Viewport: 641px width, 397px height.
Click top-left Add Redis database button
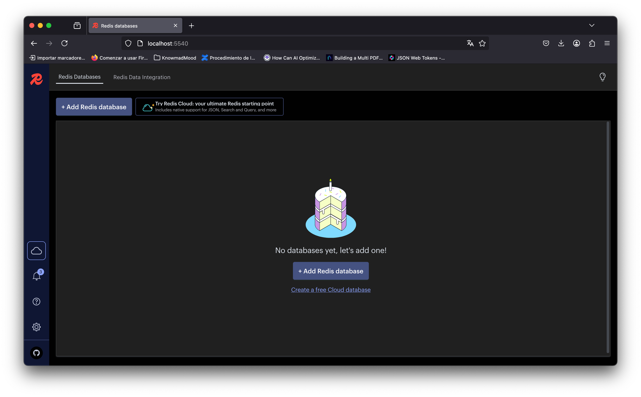pos(94,107)
